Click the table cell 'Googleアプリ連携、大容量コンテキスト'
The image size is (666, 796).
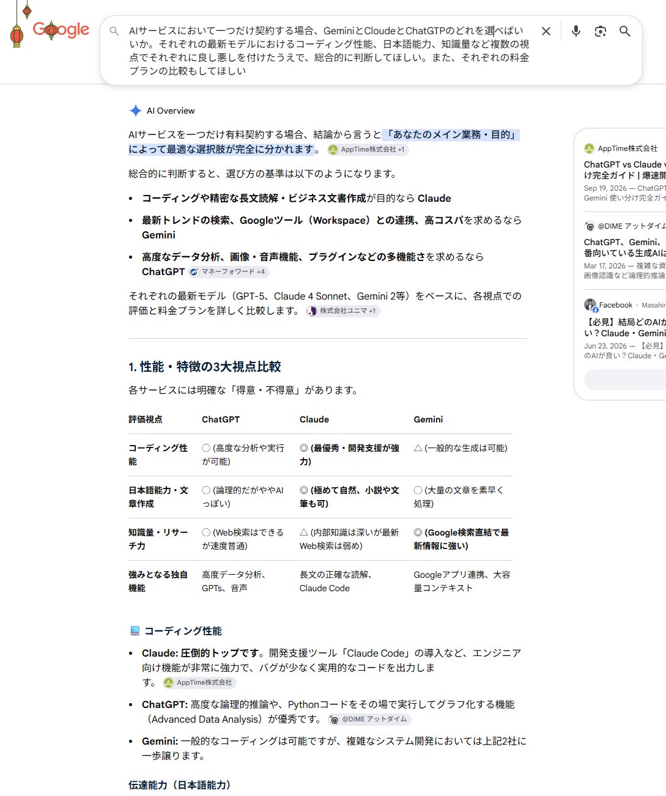(462, 581)
